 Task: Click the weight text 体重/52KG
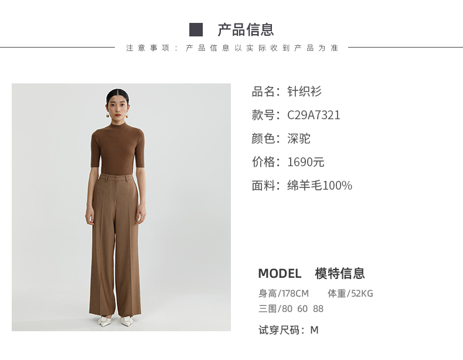coord(350,294)
